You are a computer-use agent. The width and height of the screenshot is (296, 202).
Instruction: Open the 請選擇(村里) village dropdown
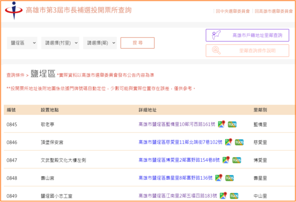(60, 43)
